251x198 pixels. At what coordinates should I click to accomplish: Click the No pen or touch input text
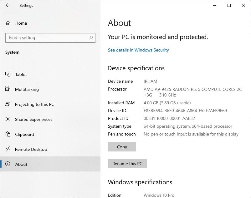[191, 134]
